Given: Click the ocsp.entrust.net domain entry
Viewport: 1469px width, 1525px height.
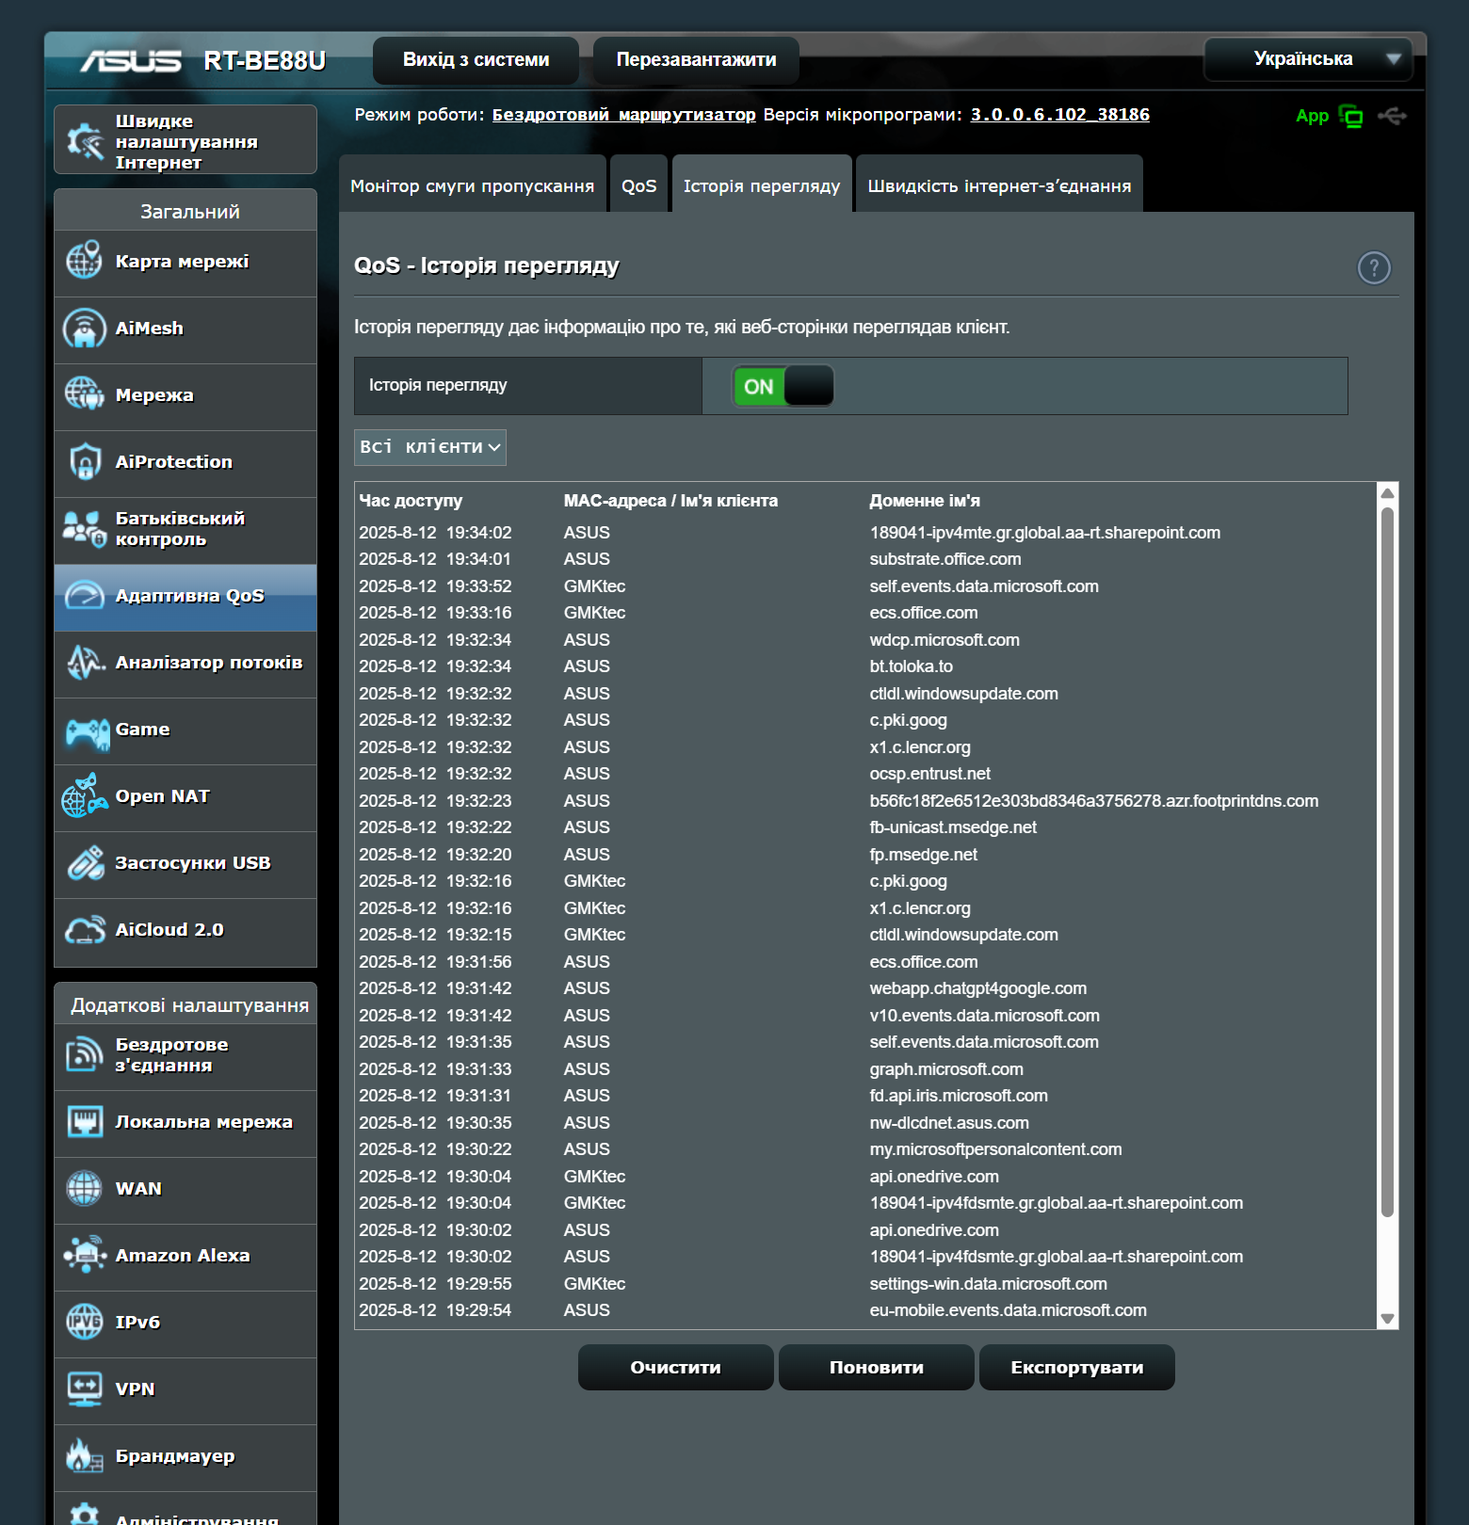Looking at the screenshot, I should point(930,774).
